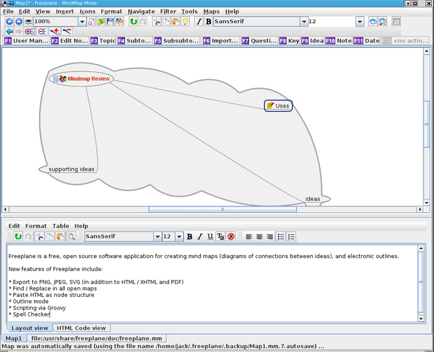This screenshot has width=434, height=352.
Task: Open the note editor Table menu
Action: (61, 226)
